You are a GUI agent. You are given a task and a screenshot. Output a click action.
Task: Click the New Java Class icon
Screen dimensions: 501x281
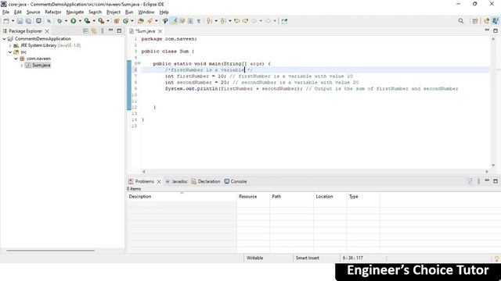pyautogui.click(x=126, y=21)
